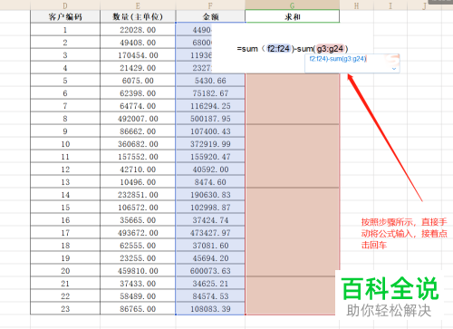Click the amount cell 37424.74

(210, 220)
